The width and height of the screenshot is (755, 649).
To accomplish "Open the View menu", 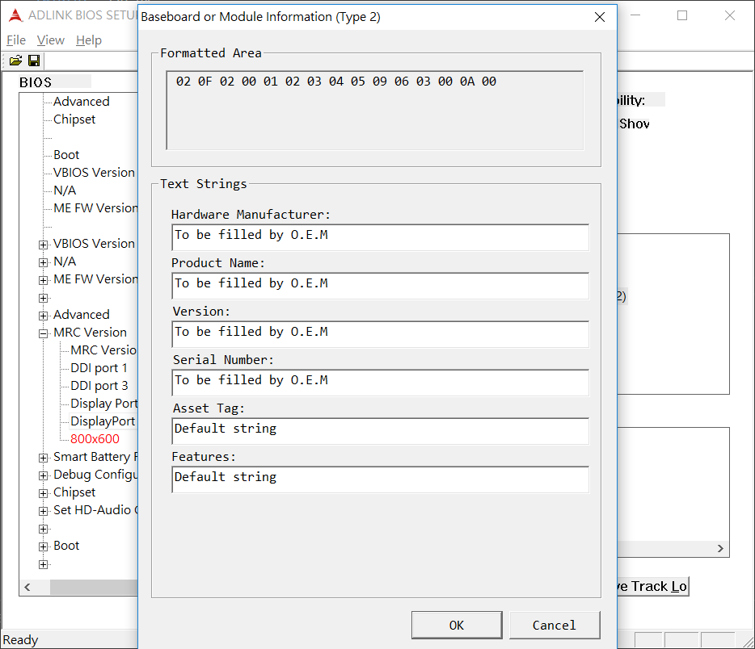I will (51, 40).
